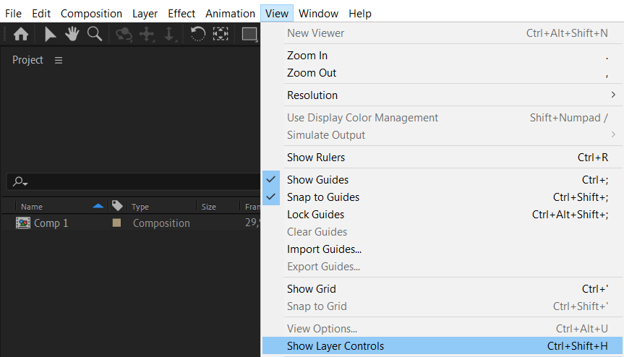Click Import Guides... menu entry
The image size is (624, 357).
[324, 249]
